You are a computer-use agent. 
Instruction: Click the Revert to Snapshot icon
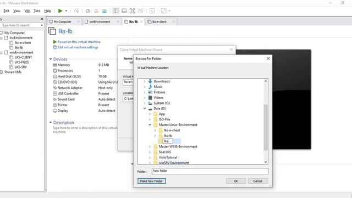click(x=96, y=11)
